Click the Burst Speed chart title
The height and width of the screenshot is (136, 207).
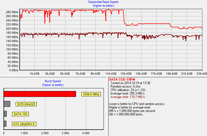53,81
